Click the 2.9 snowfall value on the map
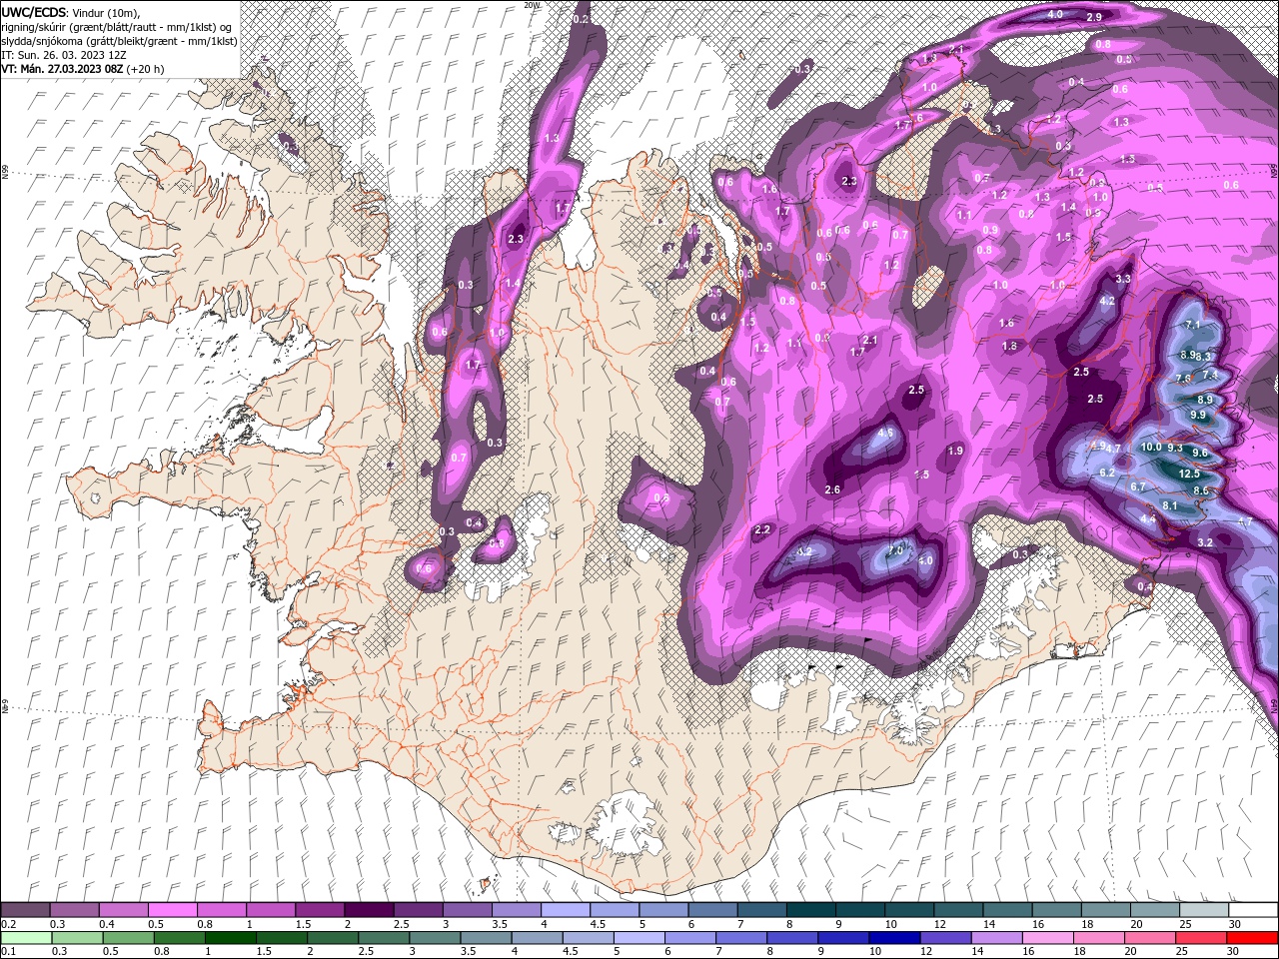This screenshot has width=1279, height=959. [x=1093, y=17]
